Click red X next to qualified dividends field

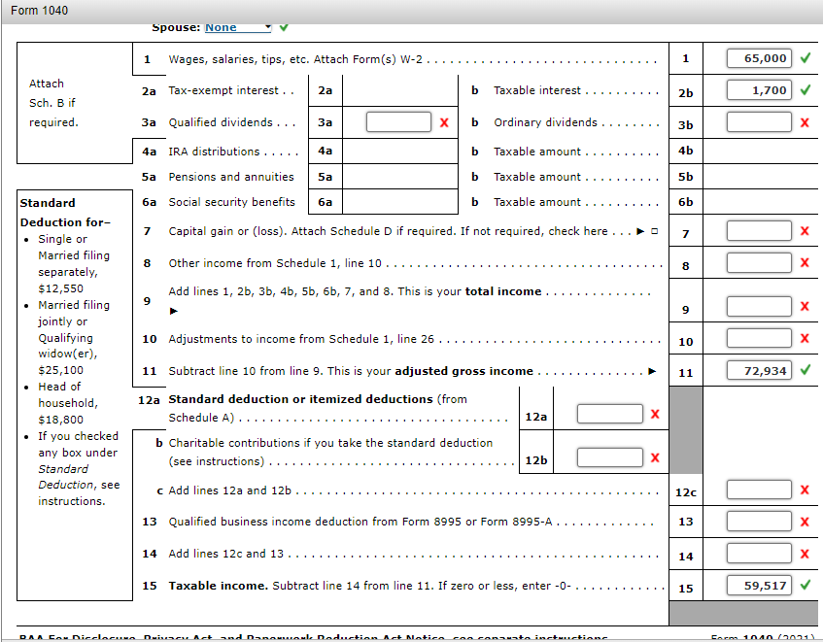tap(445, 122)
